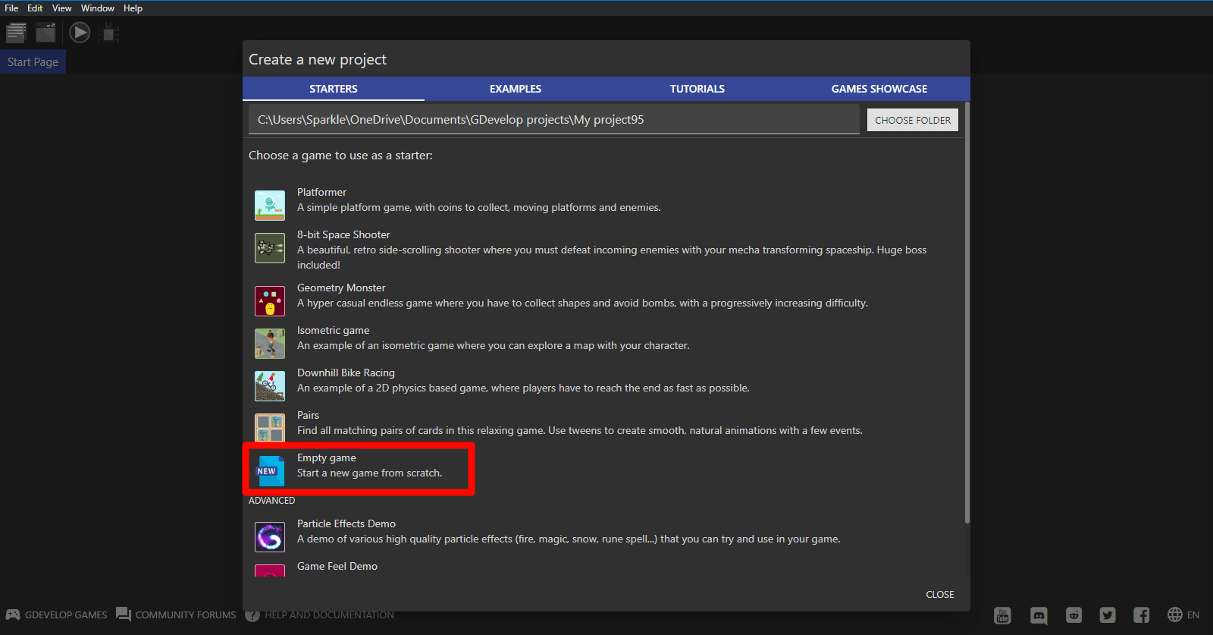Open the project manager toolbar icon
This screenshot has width=1213, height=635.
pyautogui.click(x=16, y=33)
